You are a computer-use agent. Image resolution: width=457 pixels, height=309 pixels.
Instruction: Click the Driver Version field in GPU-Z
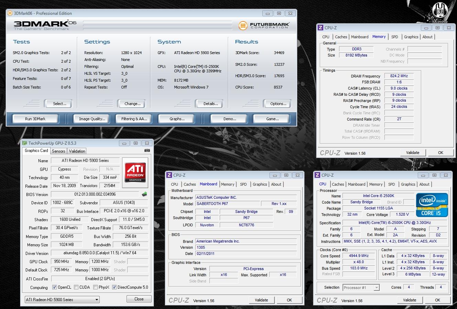(x=99, y=253)
